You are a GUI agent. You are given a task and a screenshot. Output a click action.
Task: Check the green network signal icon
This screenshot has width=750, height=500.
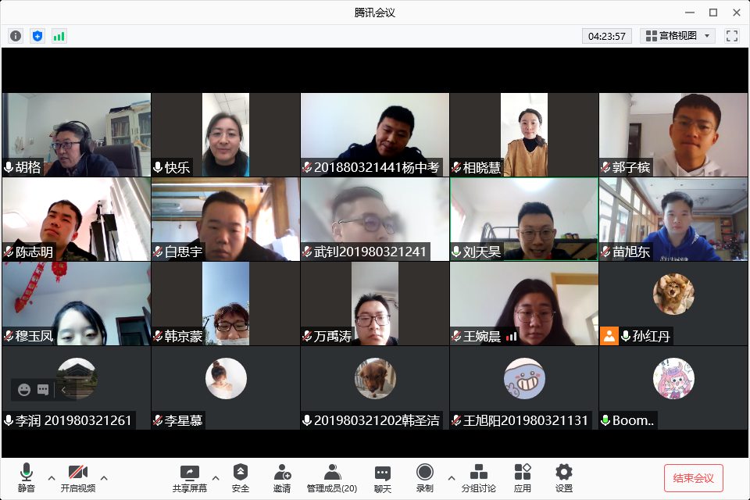pyautogui.click(x=59, y=36)
